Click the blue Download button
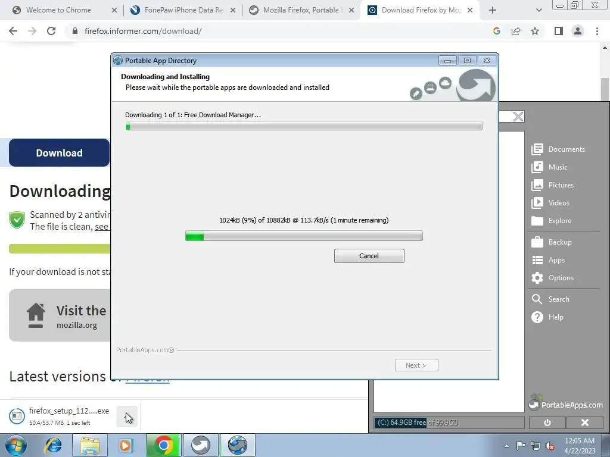The height and width of the screenshot is (457, 610). tap(59, 153)
